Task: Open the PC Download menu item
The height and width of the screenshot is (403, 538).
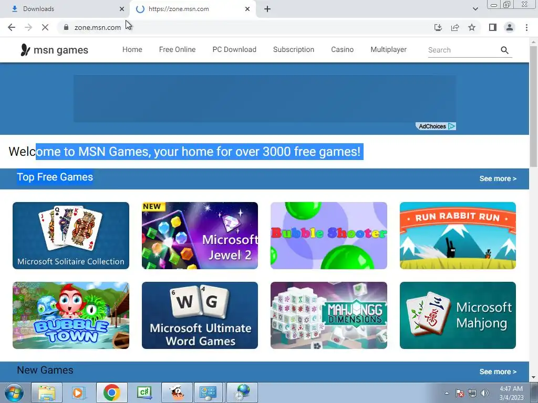Action: [234, 49]
